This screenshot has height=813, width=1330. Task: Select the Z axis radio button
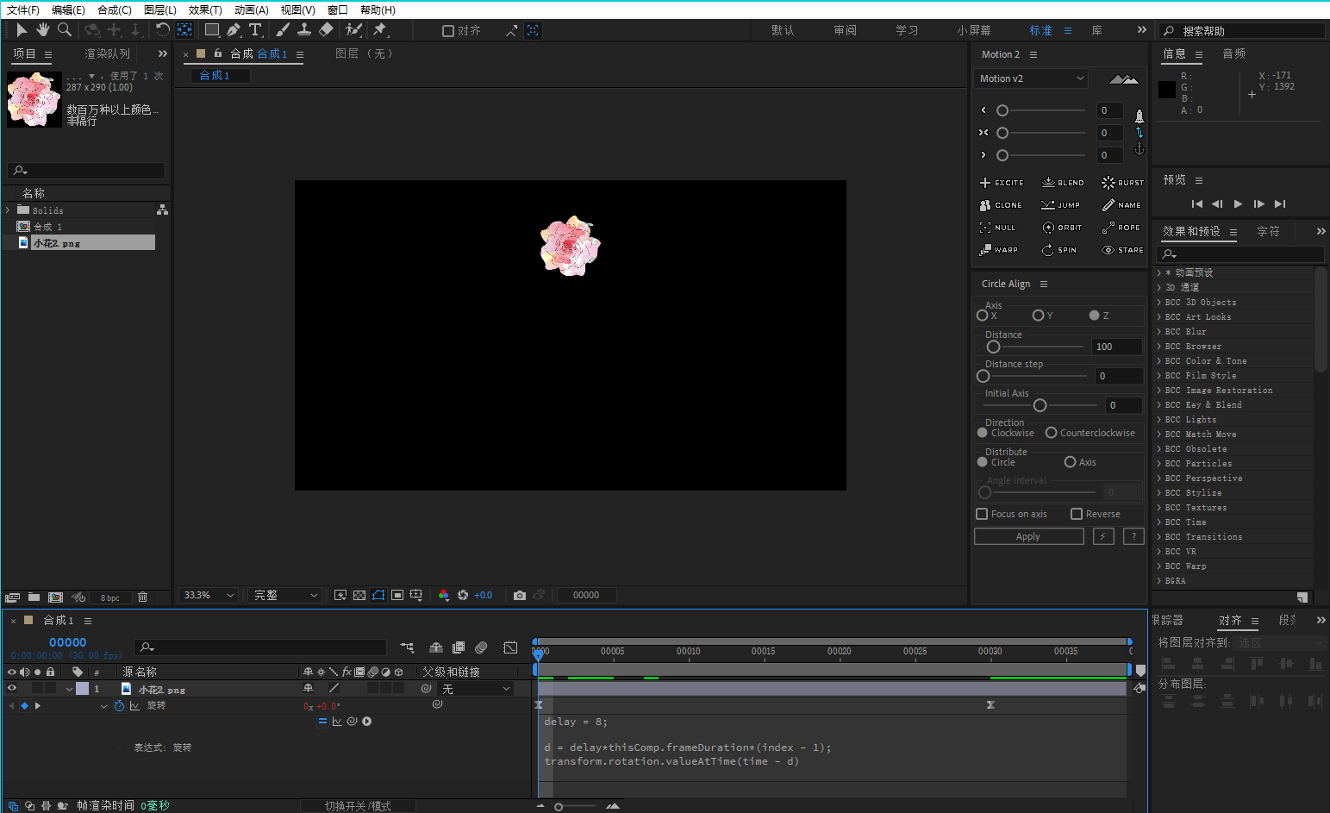click(x=1094, y=316)
